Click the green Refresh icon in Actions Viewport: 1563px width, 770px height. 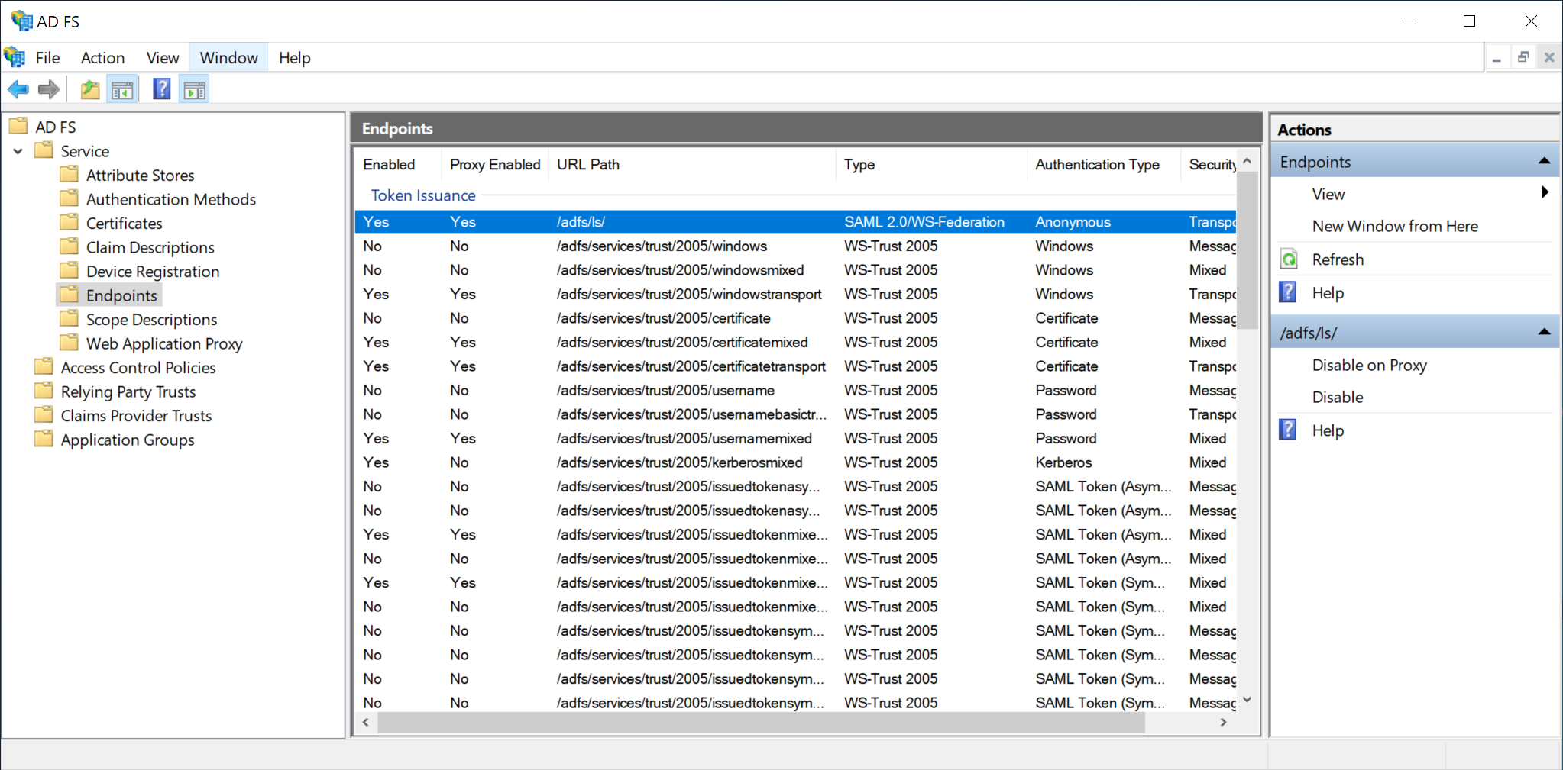1289,259
